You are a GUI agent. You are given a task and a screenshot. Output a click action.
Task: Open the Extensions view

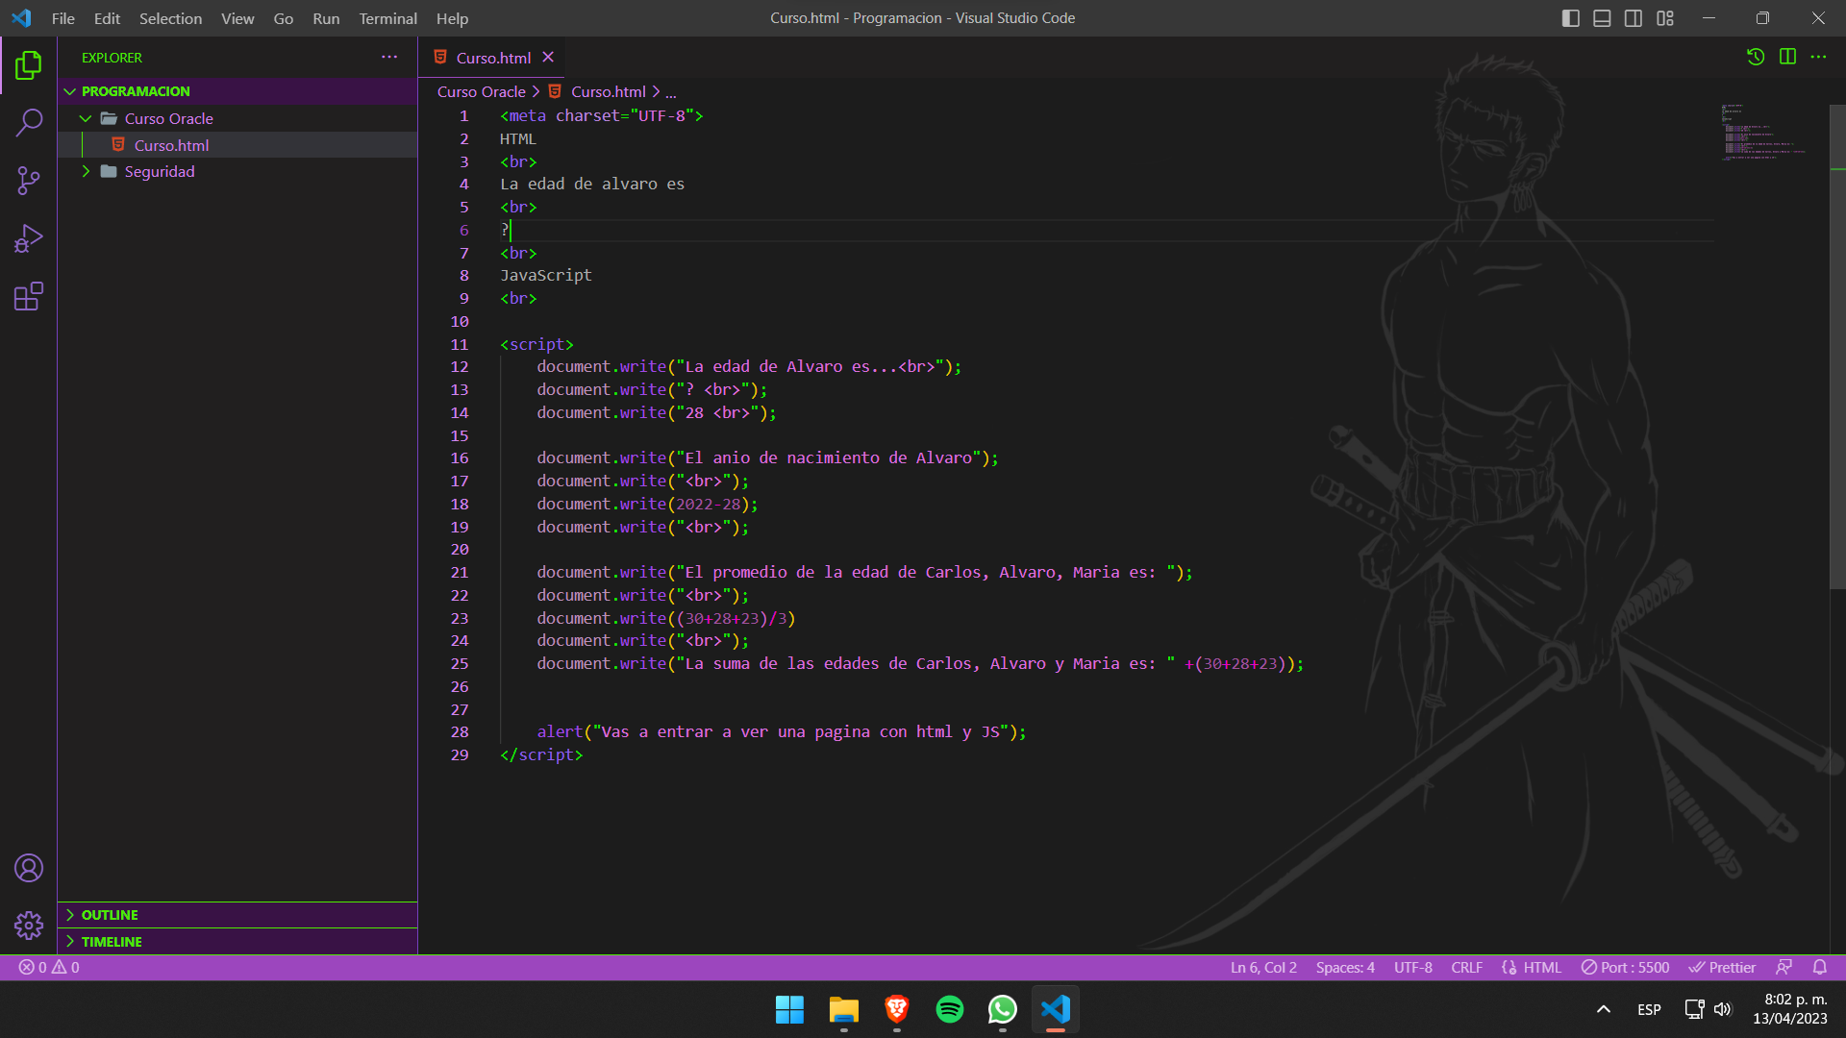pyautogui.click(x=29, y=296)
